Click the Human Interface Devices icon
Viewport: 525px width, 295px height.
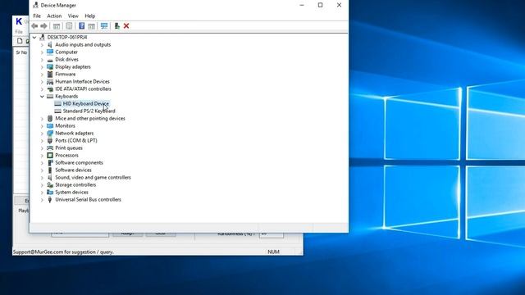pos(50,81)
